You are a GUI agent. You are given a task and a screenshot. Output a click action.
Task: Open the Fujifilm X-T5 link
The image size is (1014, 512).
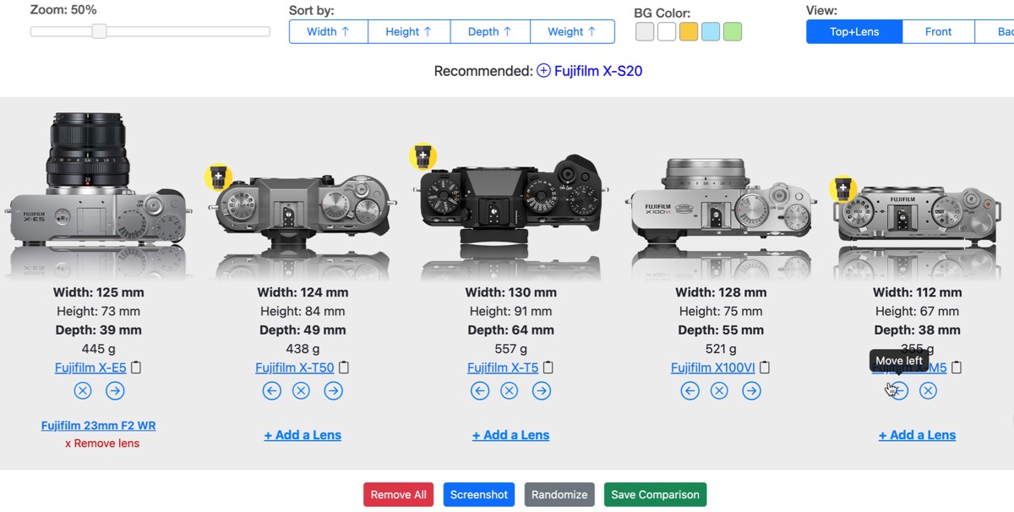coord(503,368)
